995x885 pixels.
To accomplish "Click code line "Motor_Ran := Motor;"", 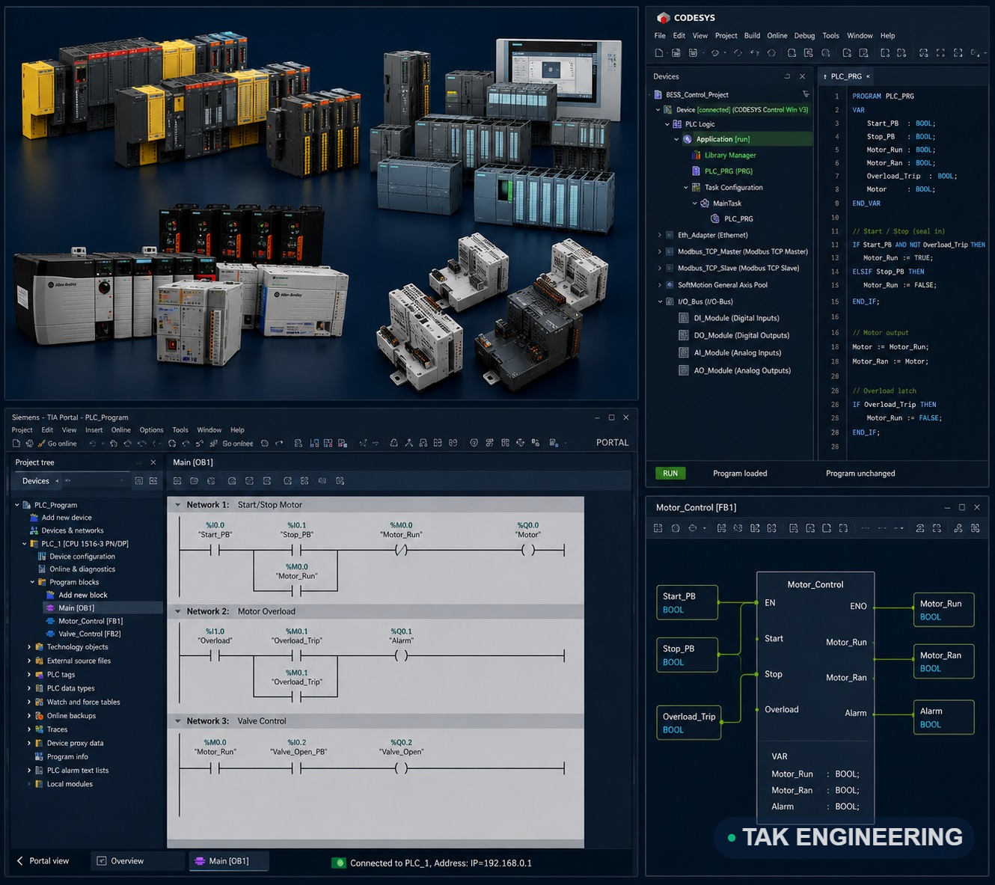I will 890,361.
